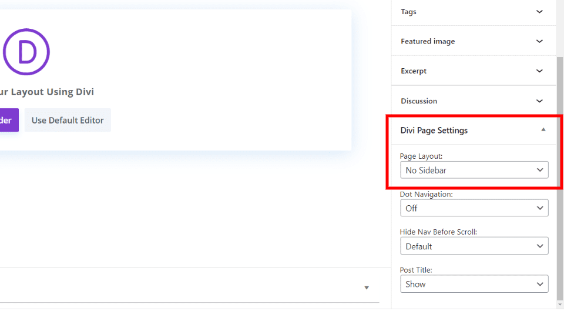
Task: Collapse Divi Page Settings panel arrow
Action: click(543, 129)
